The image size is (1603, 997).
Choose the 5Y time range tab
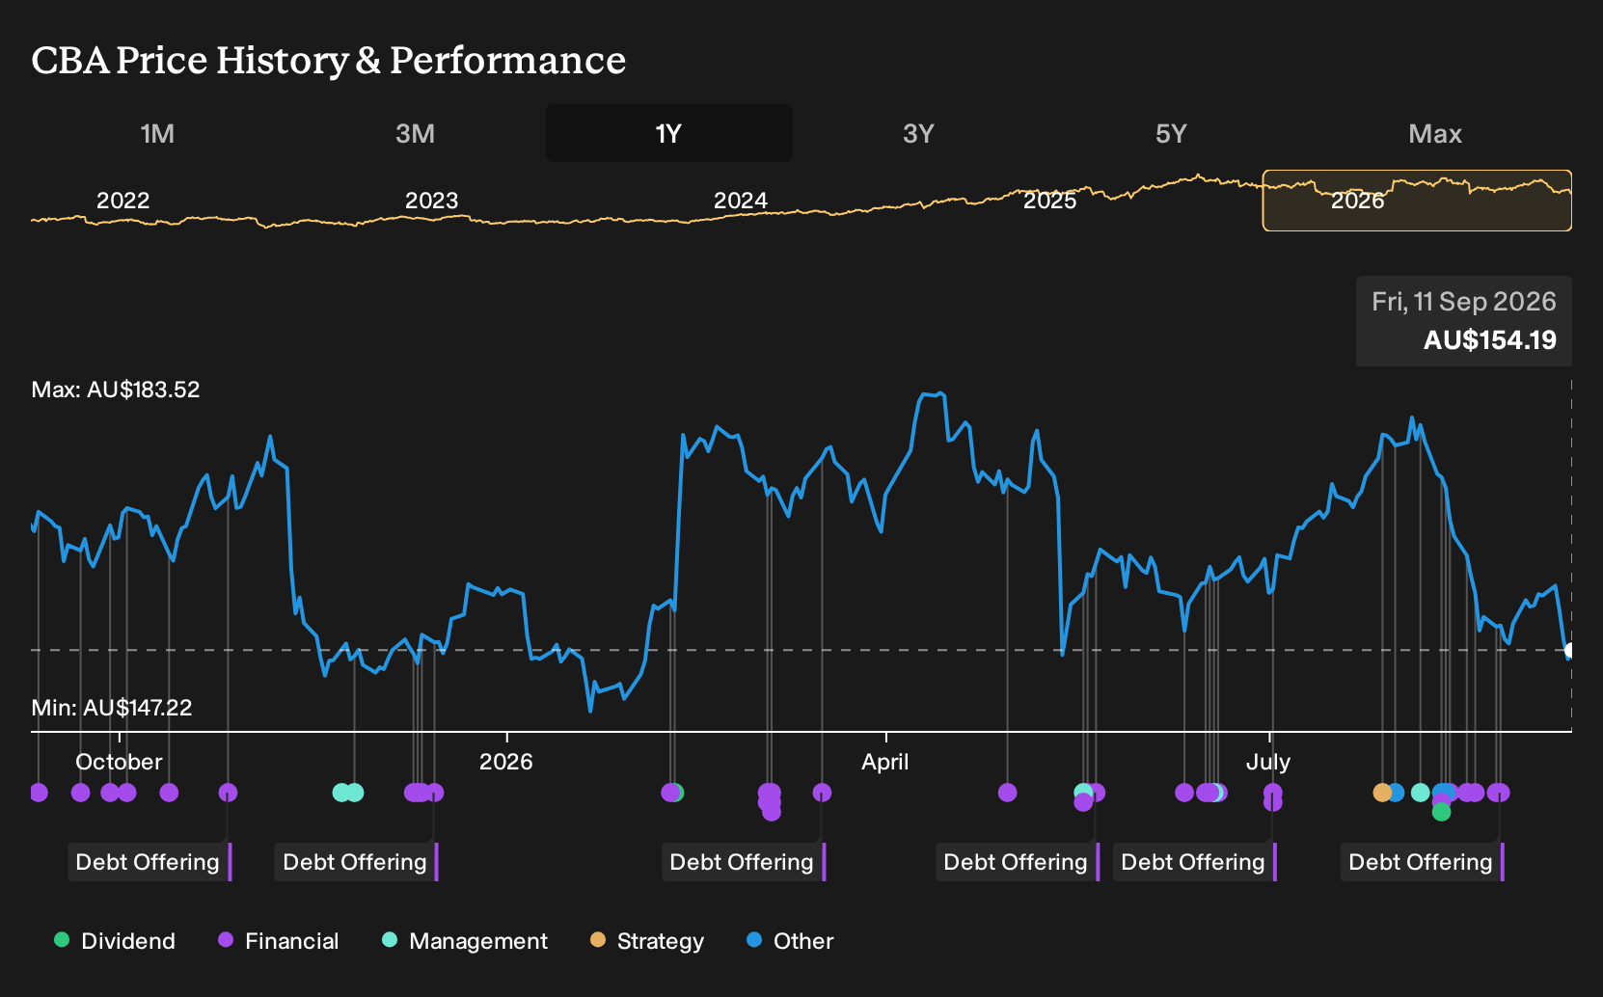1171,133
